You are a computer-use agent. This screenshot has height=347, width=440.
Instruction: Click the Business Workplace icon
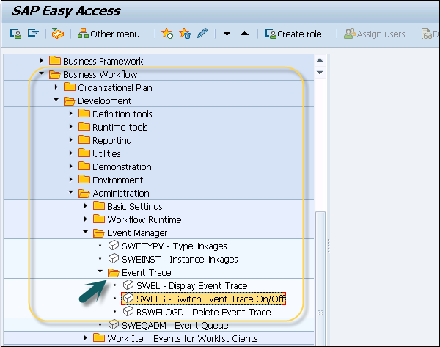[x=58, y=34]
